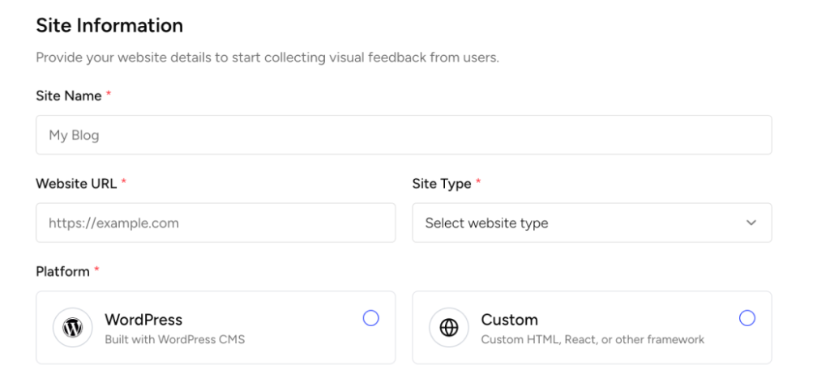Click the 'My Blog' placeholder text

(x=74, y=135)
